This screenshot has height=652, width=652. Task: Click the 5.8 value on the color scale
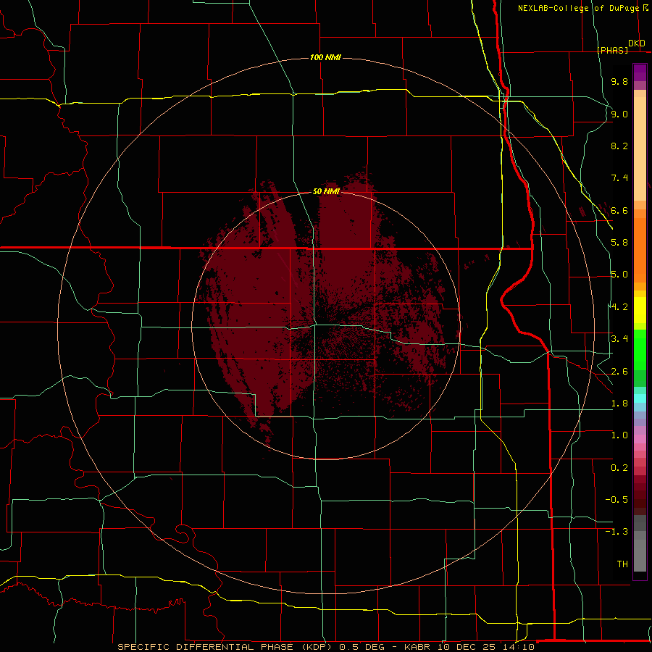(x=619, y=243)
